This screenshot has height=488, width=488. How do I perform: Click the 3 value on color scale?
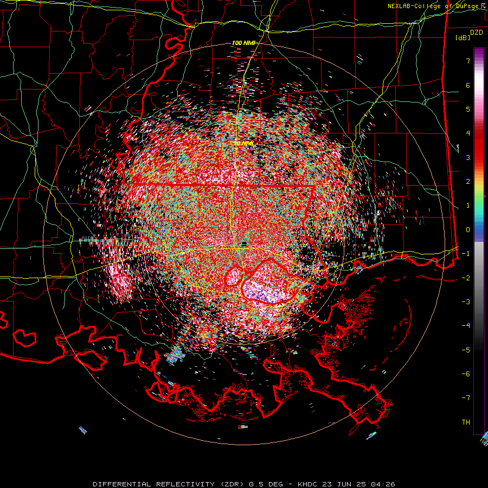pyautogui.click(x=468, y=157)
